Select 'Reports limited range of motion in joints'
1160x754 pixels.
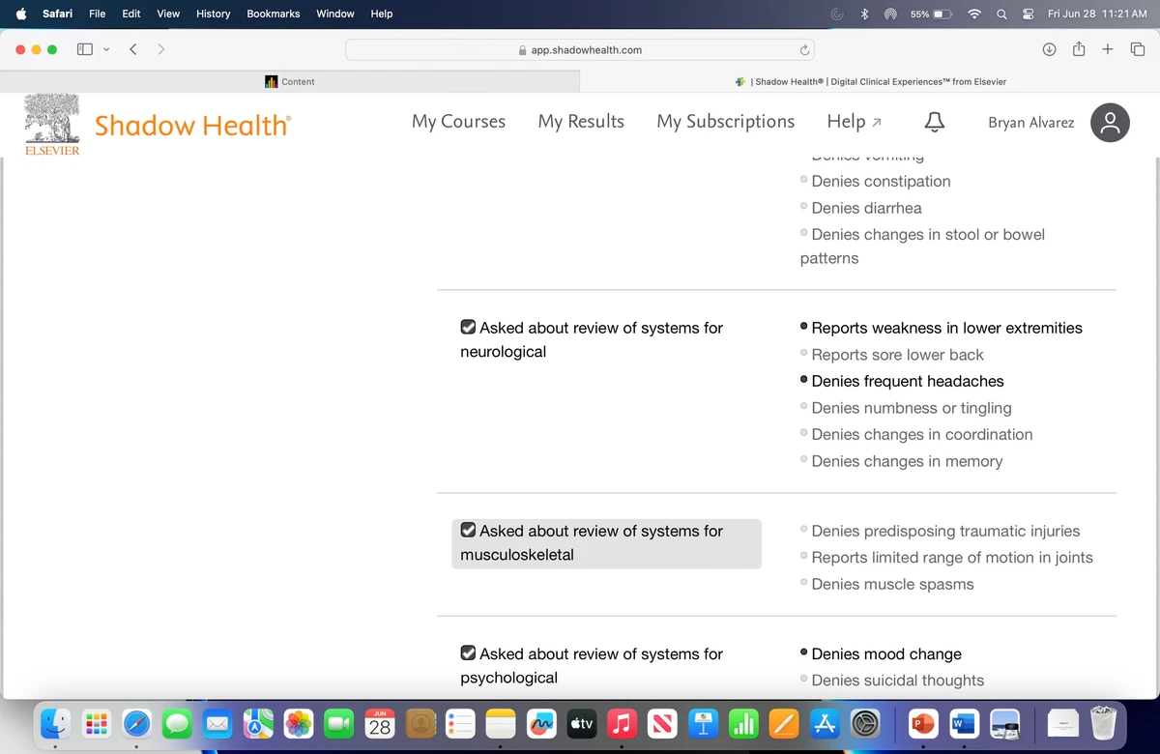pos(952,557)
